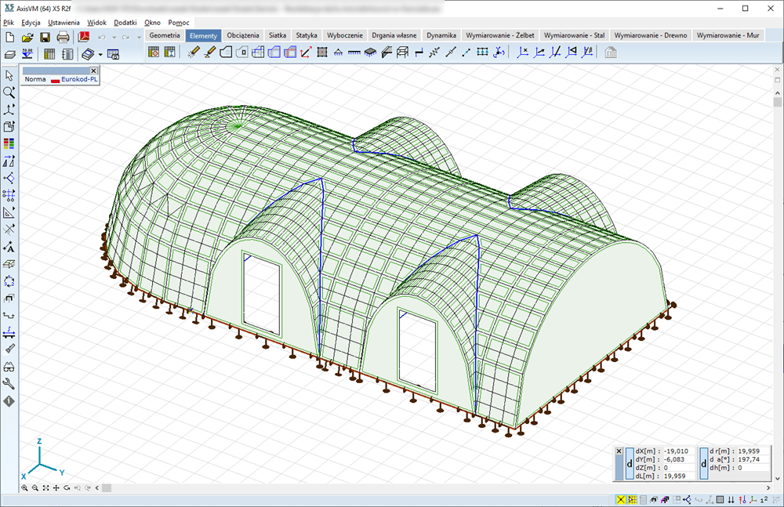Screen dimensions: 784x507
Task: Expand the undo history dropdown arrow
Action: point(114,37)
